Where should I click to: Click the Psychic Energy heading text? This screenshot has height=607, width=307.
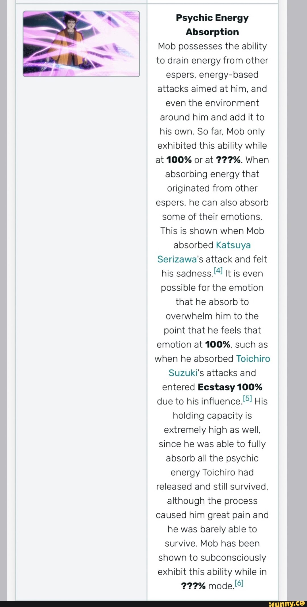click(212, 18)
